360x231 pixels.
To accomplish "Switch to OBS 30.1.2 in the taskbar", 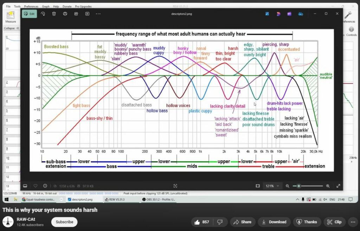I will (x=159, y=199).
